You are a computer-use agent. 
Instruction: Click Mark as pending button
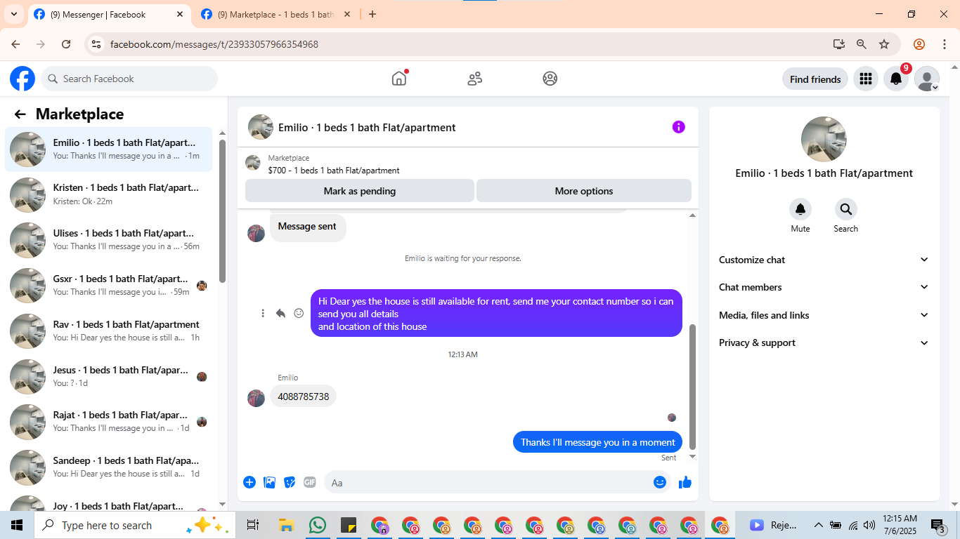point(360,191)
